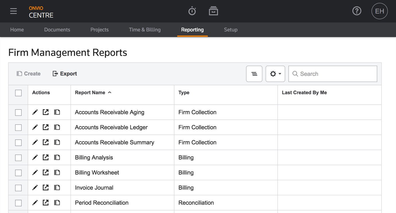Image resolution: width=396 pixels, height=213 pixels.
Task: Select the Invoice Journal report name
Action: [94, 187]
